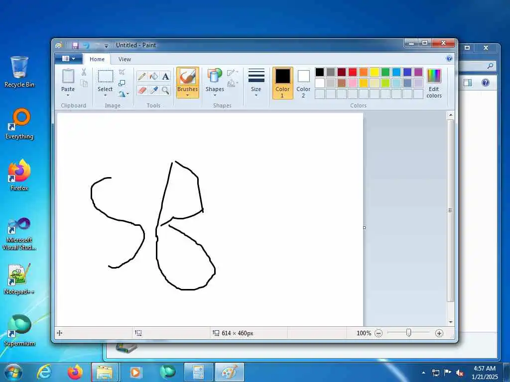Open the Shape fill dropdown
The height and width of the screenshot is (382, 510).
point(233,84)
